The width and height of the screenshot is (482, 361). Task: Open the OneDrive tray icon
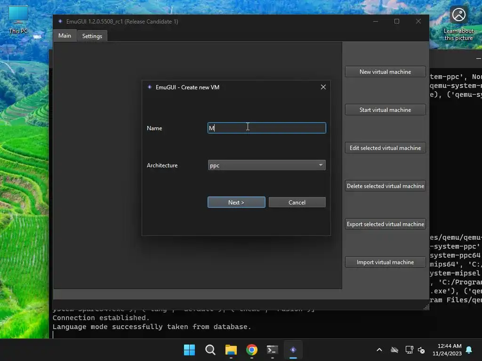tap(394, 350)
